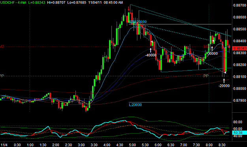The height and width of the screenshot is (147, 247).
Task: Select the L:20000 order line label
Action: [135, 104]
